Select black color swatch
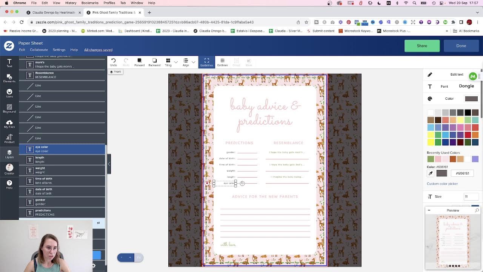The height and width of the screenshot is (272, 483). (x=468, y=113)
